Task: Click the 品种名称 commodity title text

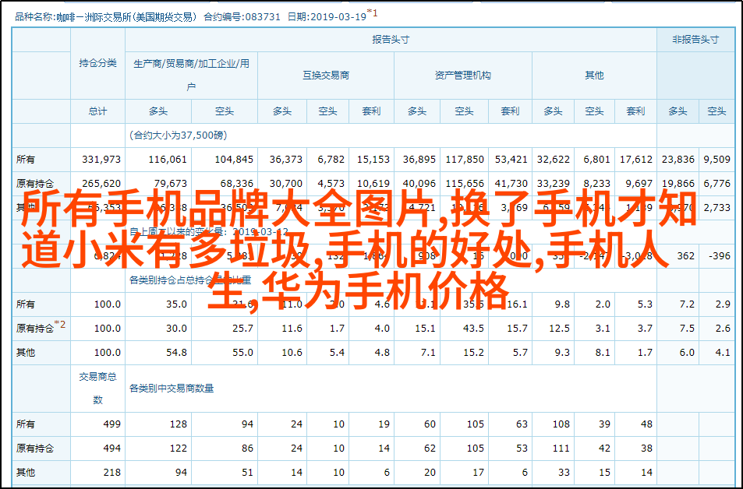Action: pos(105,17)
